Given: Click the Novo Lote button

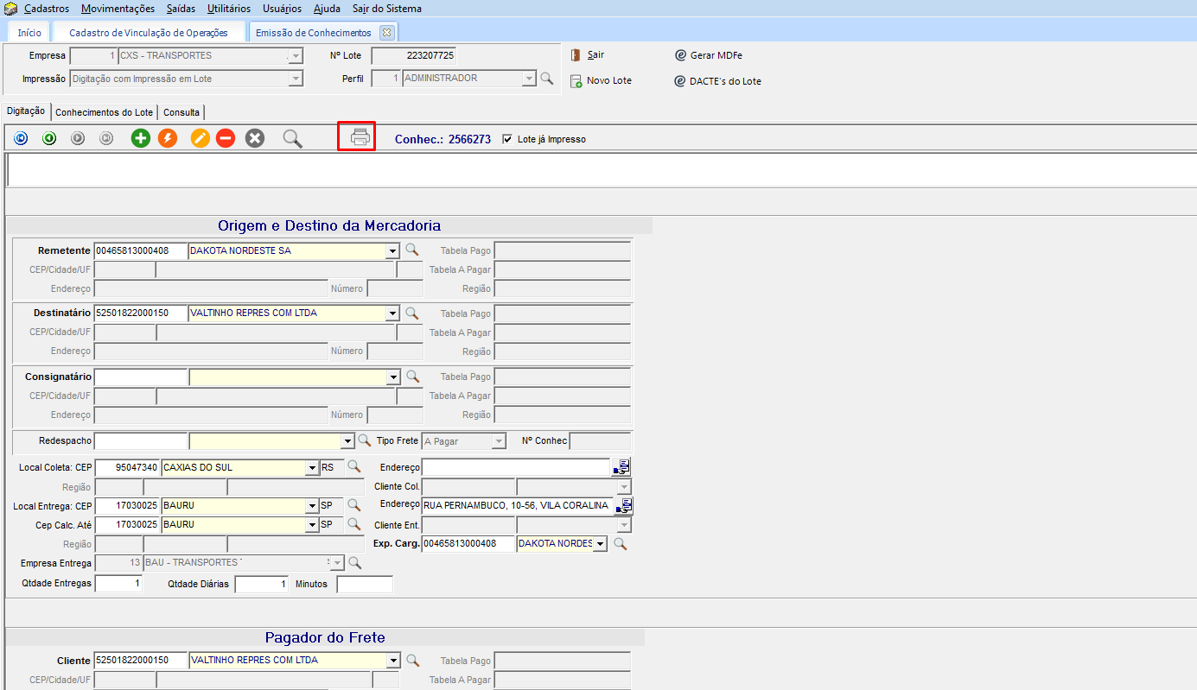Looking at the screenshot, I should pyautogui.click(x=608, y=81).
